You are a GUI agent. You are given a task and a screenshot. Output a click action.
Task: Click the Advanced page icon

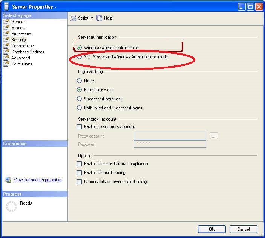coord(7,58)
